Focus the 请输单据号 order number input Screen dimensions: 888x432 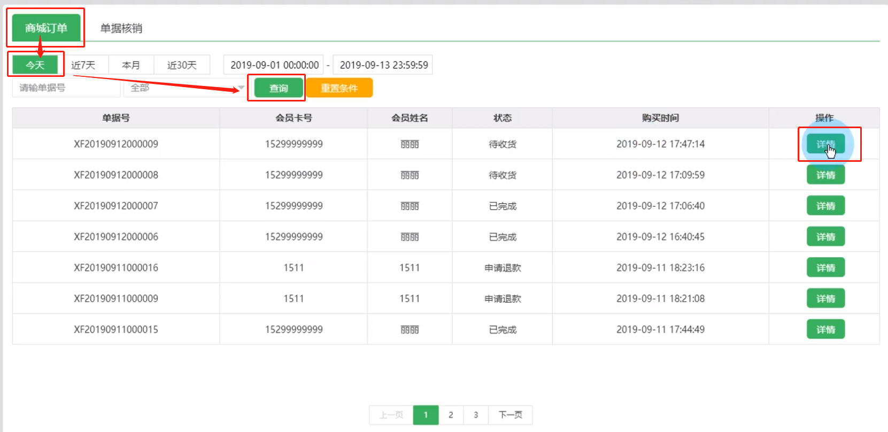[x=66, y=88]
